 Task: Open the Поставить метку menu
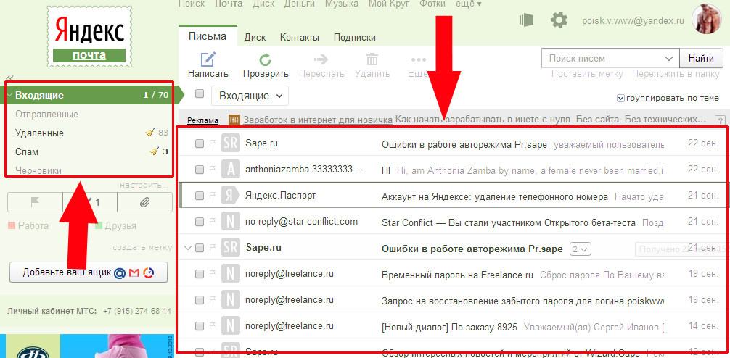coord(587,74)
